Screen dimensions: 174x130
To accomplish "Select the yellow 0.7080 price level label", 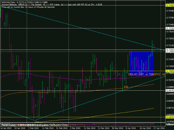I will point(170,71).
